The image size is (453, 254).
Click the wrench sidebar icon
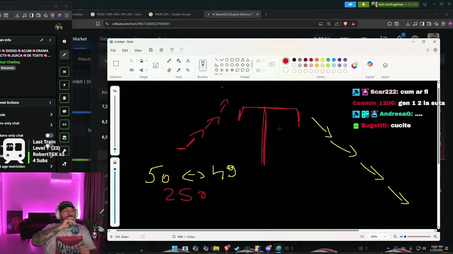click(64, 151)
